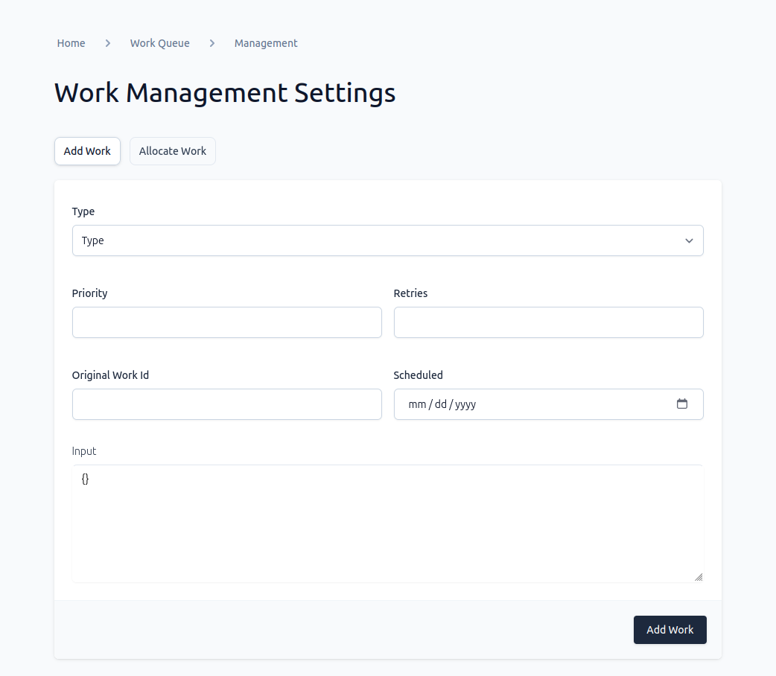Switch to the Add Work tab
Viewport: 776px width, 676px height.
pos(87,151)
